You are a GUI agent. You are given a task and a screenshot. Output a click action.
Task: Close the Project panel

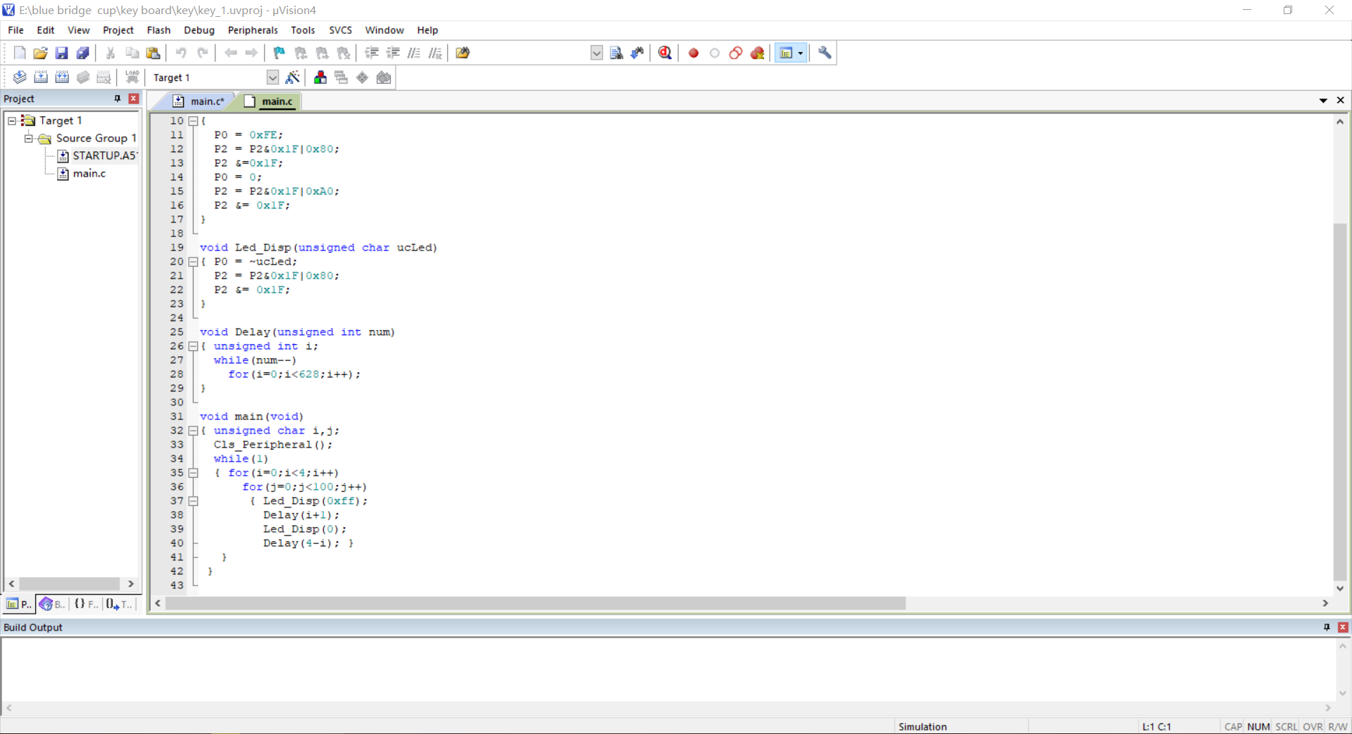[134, 99]
